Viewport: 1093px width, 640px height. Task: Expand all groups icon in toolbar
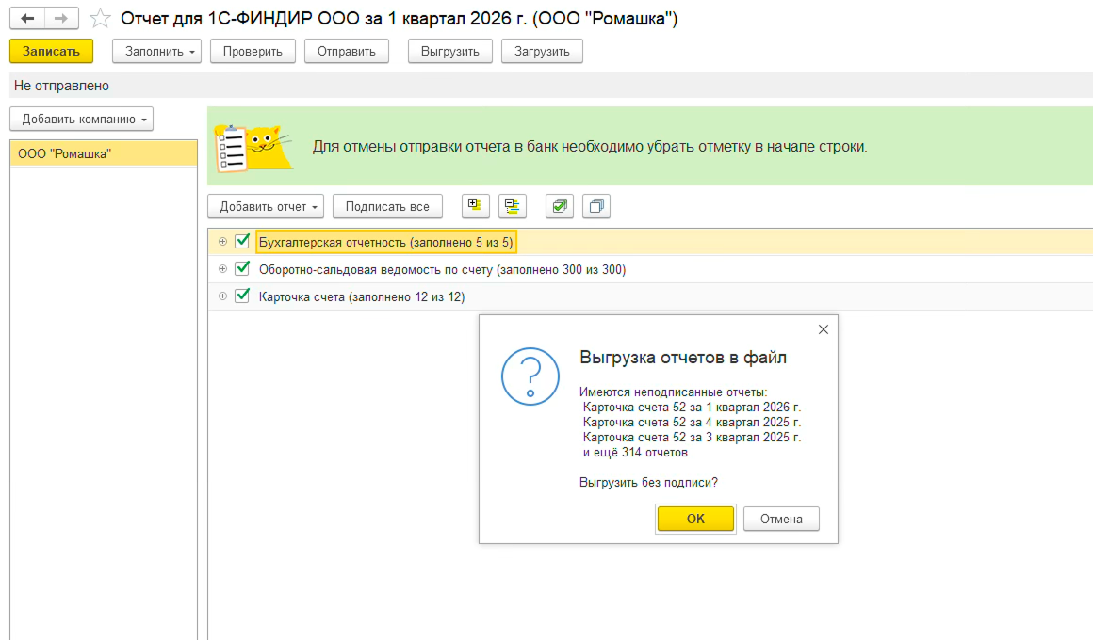(476, 206)
